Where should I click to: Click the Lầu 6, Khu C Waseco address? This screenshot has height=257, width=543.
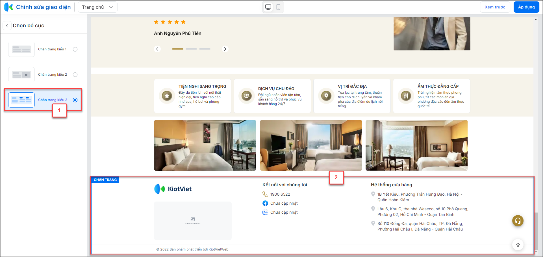tap(423, 212)
